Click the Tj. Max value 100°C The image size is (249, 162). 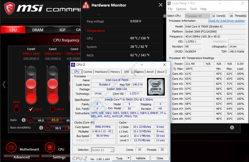(x=199, y=69)
